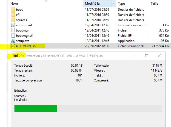171x127 pixels.
Task: Click the Temps écoulé value 00:01:16
Action: coord(77,65)
